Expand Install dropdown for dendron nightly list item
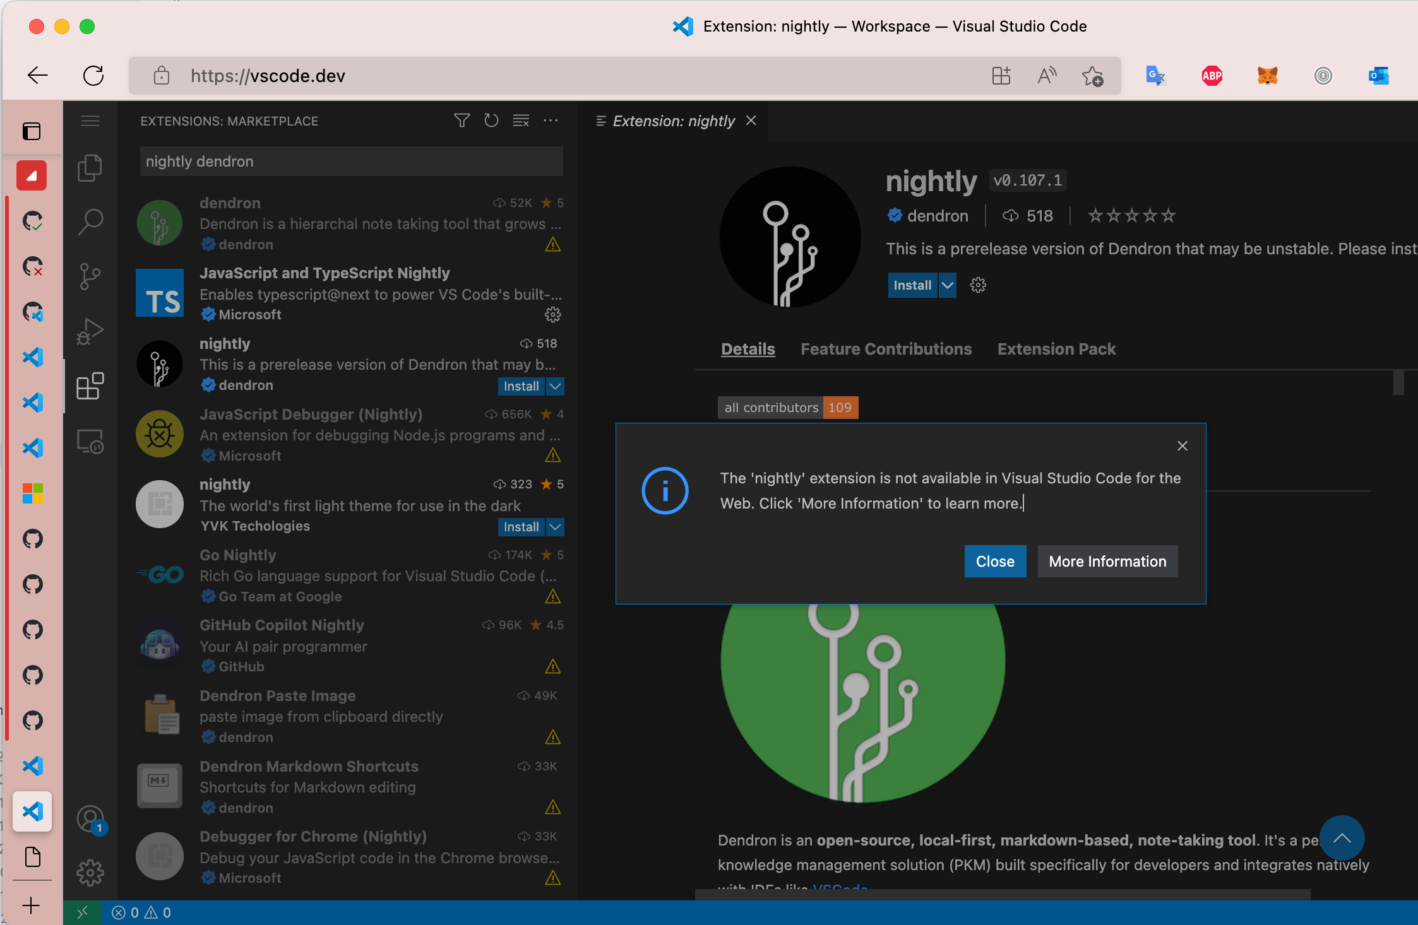The image size is (1418, 925). [x=555, y=386]
